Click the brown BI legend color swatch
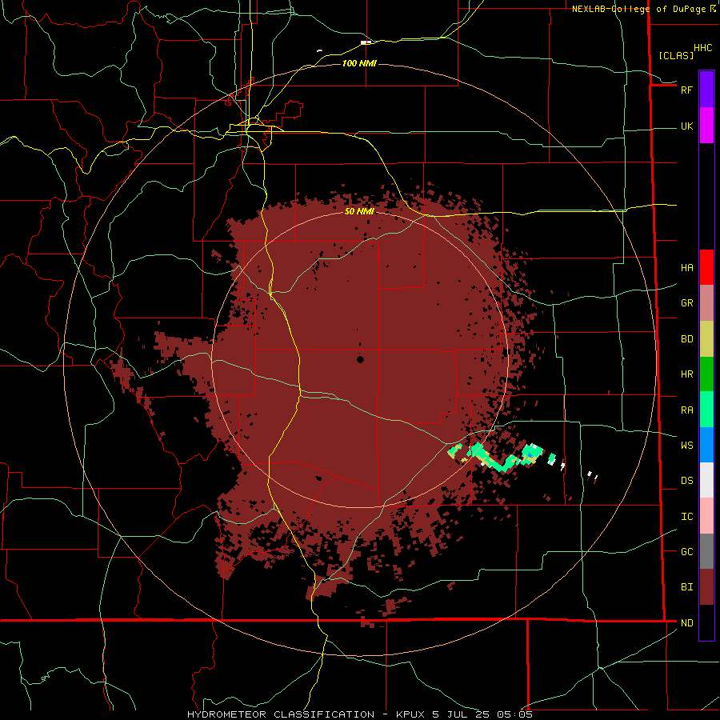This screenshot has width=720, height=720. [706, 587]
